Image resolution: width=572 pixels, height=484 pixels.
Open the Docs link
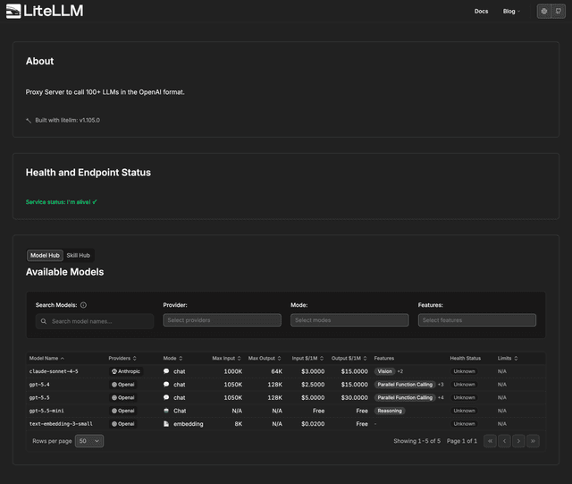click(x=481, y=12)
